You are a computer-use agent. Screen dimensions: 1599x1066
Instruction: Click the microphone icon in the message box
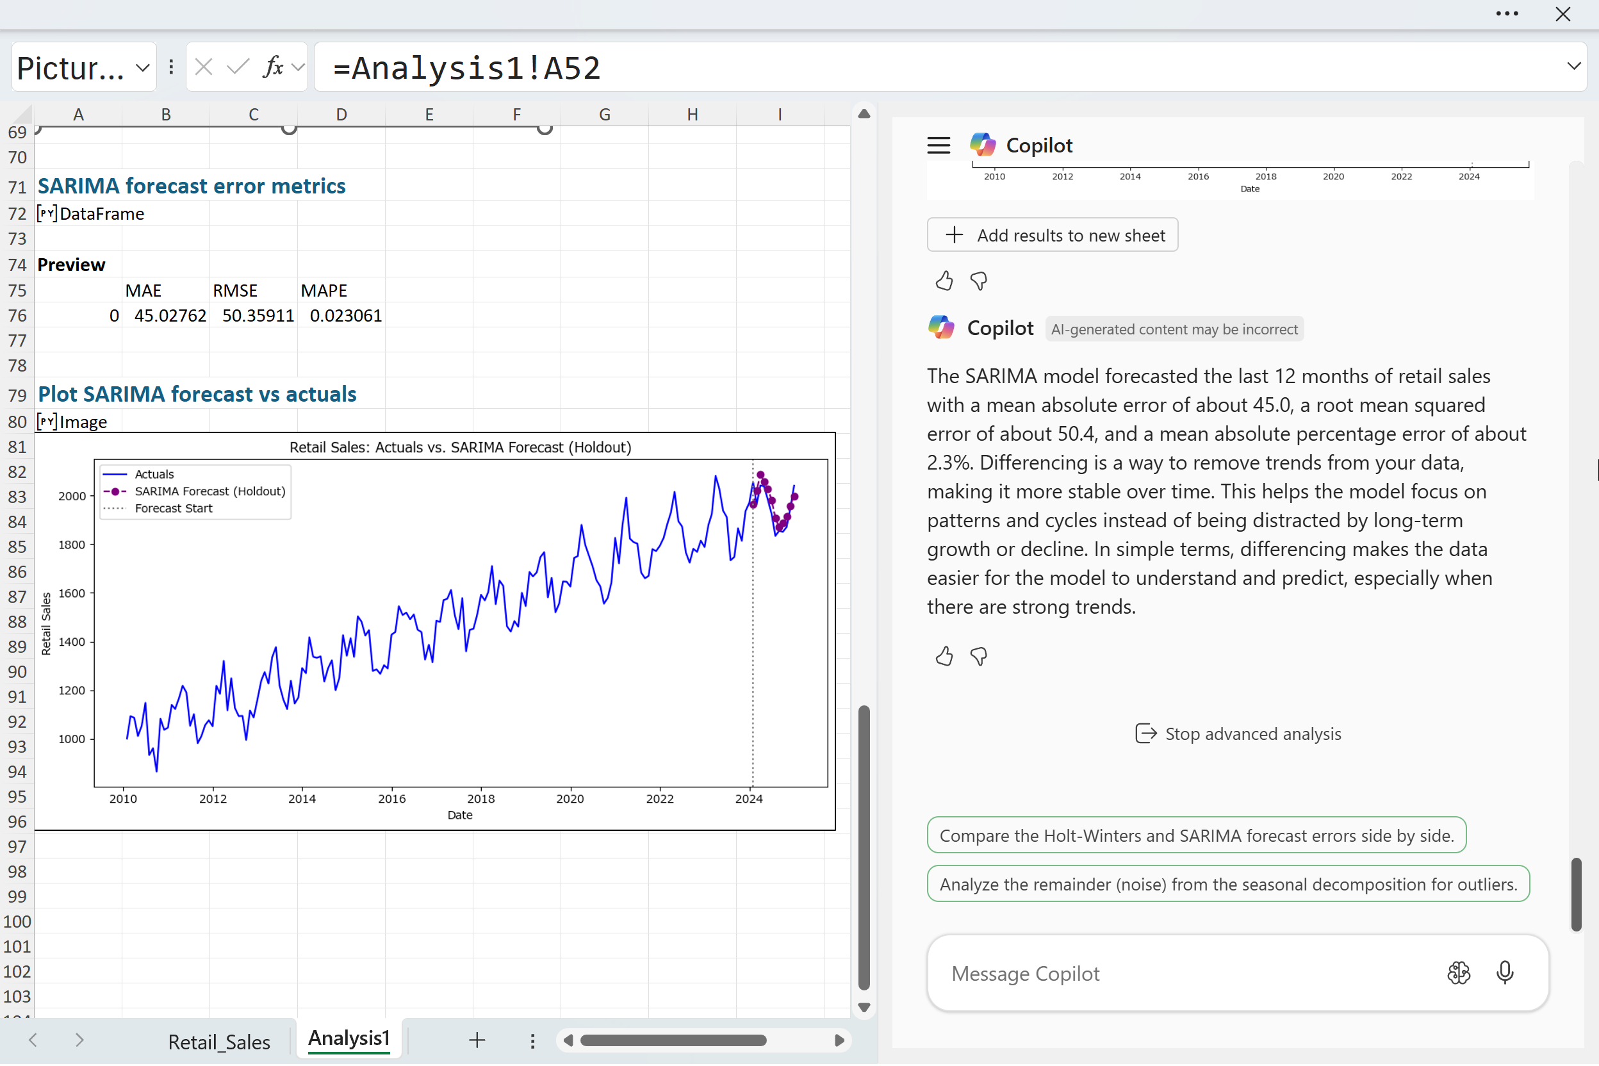click(1504, 973)
